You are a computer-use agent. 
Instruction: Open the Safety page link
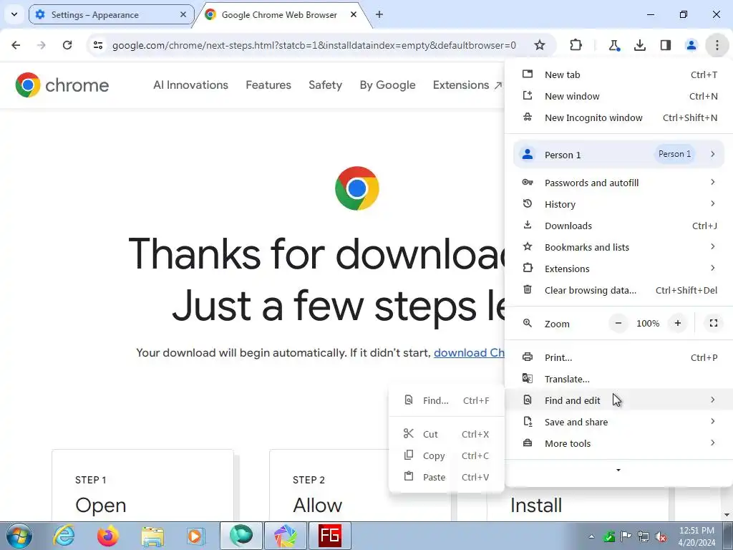point(326,85)
